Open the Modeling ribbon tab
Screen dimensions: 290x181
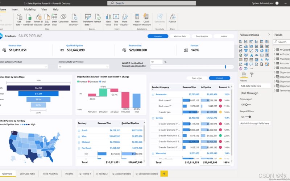30,9
